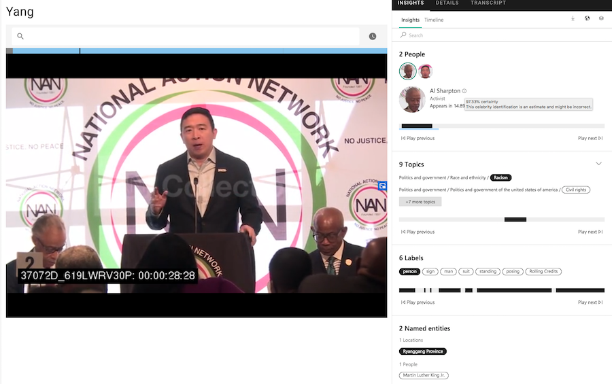
Task: Select the person label
Action: [x=409, y=272]
